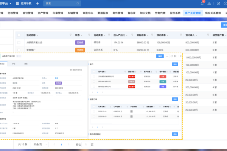The image size is (227, 151).
Task: Check select-all box in customer table header
Action: point(94,72)
